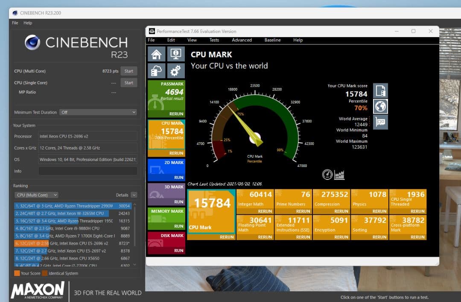Click the document baseline icon beside score
The image size is (461, 302).
coord(380,91)
